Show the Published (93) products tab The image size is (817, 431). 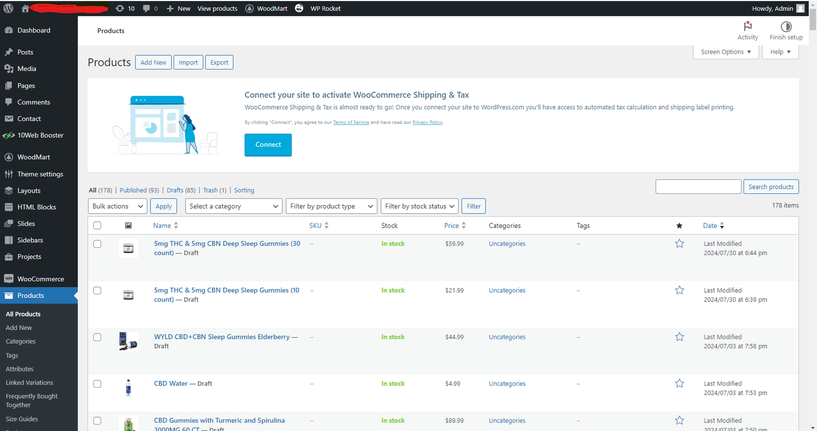tap(139, 190)
